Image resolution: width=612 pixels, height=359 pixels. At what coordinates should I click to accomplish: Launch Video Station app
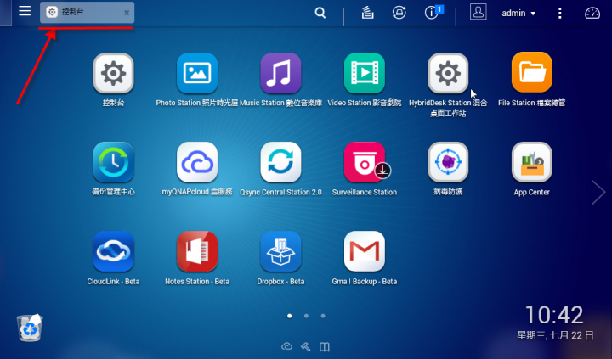click(x=365, y=73)
